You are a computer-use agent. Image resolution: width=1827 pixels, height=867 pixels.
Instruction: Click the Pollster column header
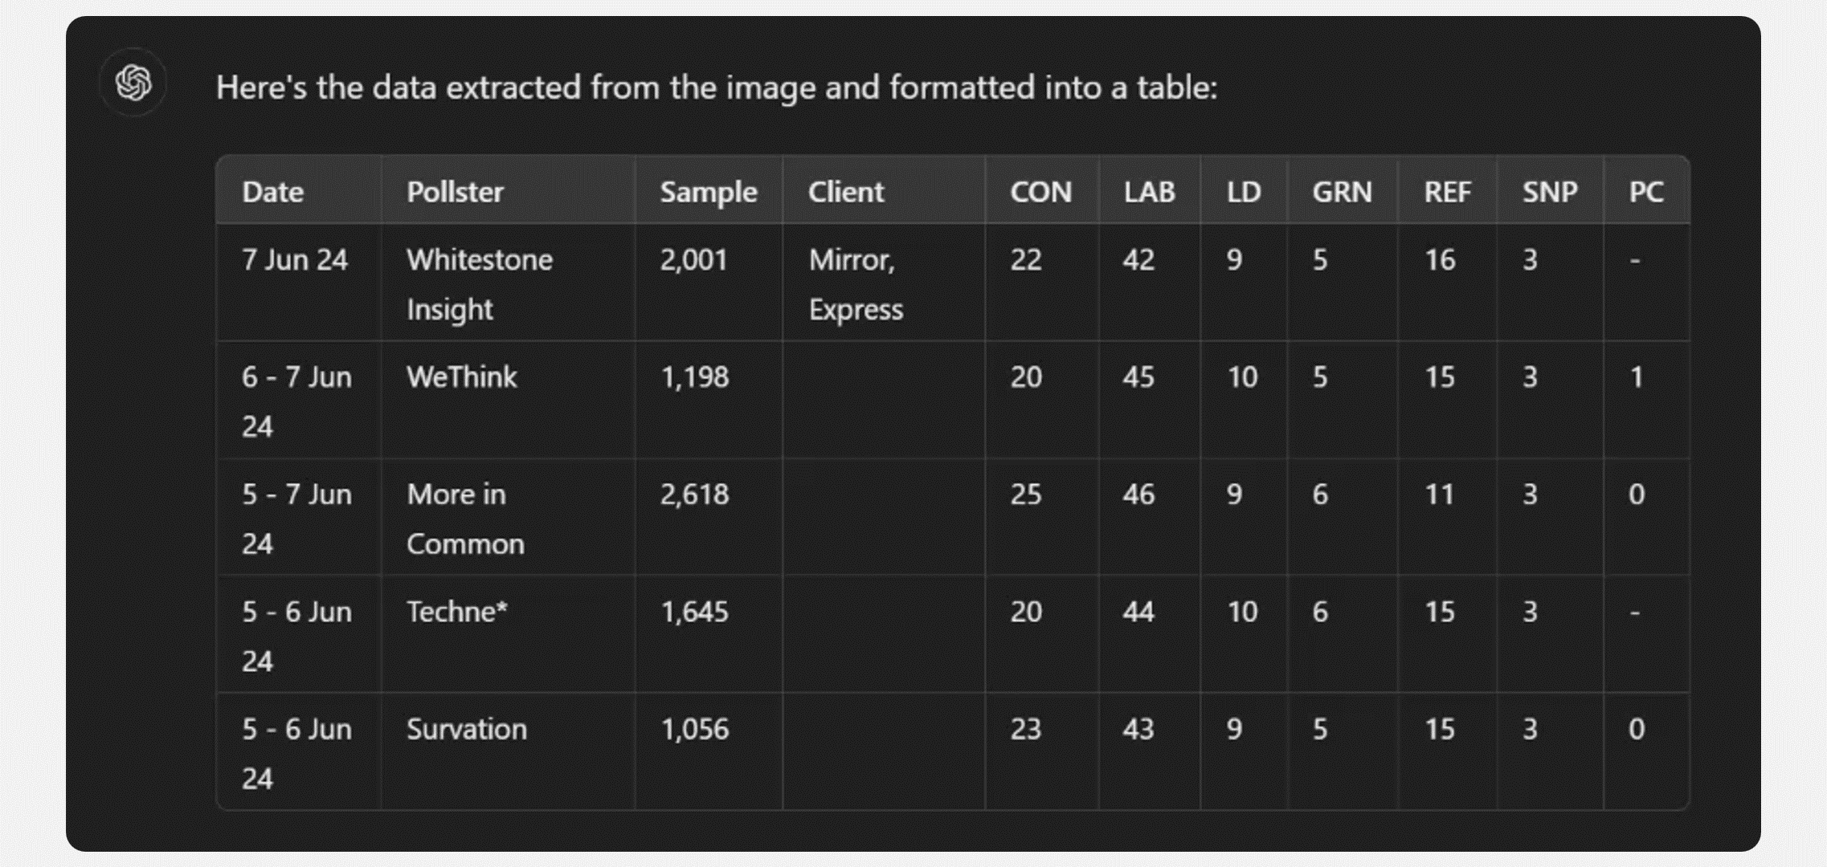(455, 192)
